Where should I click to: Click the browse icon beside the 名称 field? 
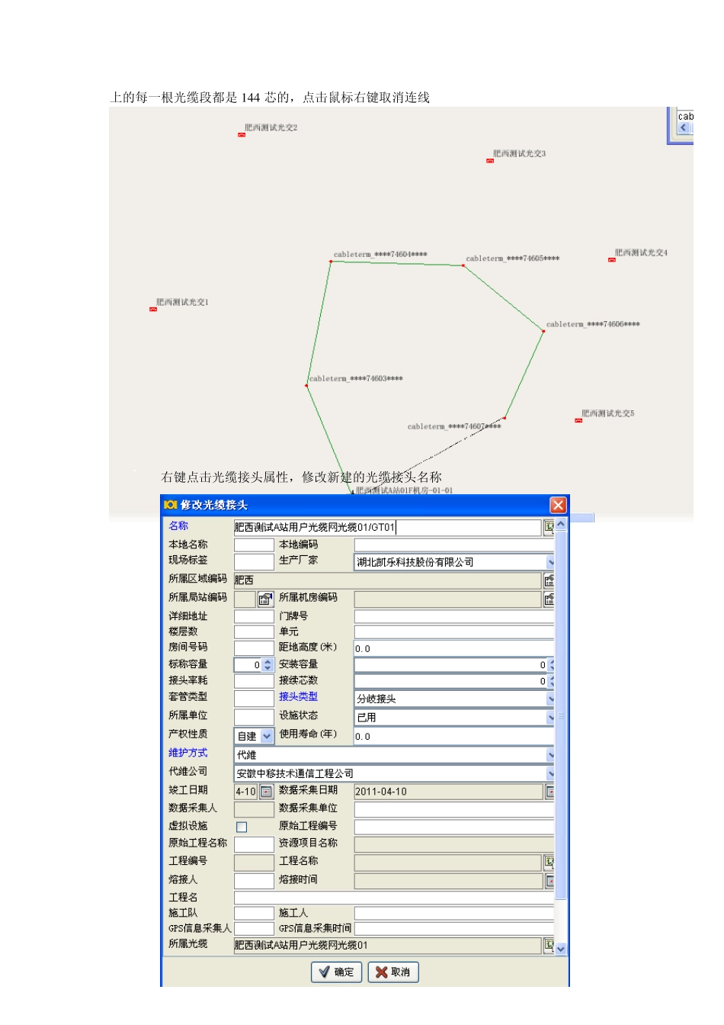pyautogui.click(x=548, y=527)
